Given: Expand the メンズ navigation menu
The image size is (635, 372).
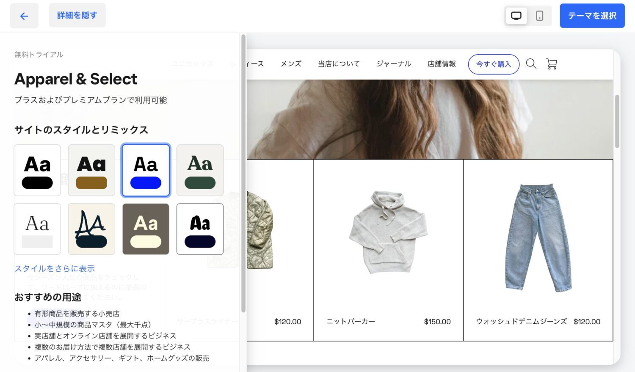Looking at the screenshot, I should 290,64.
